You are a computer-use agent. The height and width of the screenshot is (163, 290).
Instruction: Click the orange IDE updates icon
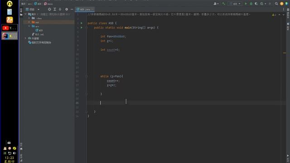pos(282,4)
